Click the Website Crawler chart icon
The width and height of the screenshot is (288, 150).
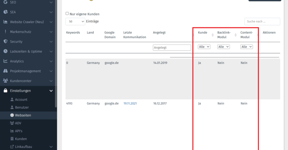5,22
